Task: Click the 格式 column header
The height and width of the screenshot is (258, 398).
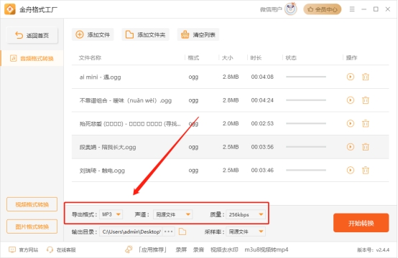Action: pos(193,58)
